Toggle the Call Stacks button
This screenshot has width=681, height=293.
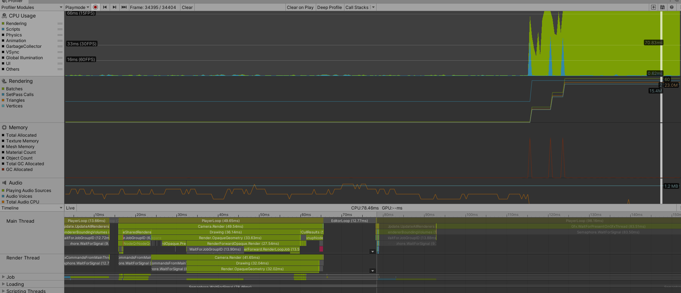tap(357, 7)
